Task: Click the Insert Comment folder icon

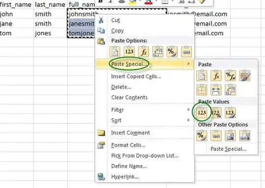Action: coord(101,133)
